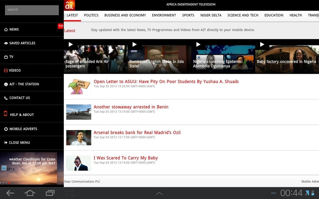Image resolution: width=319 pixels, height=199 pixels.
Task: Select the Sports tab
Action: tap(188, 15)
